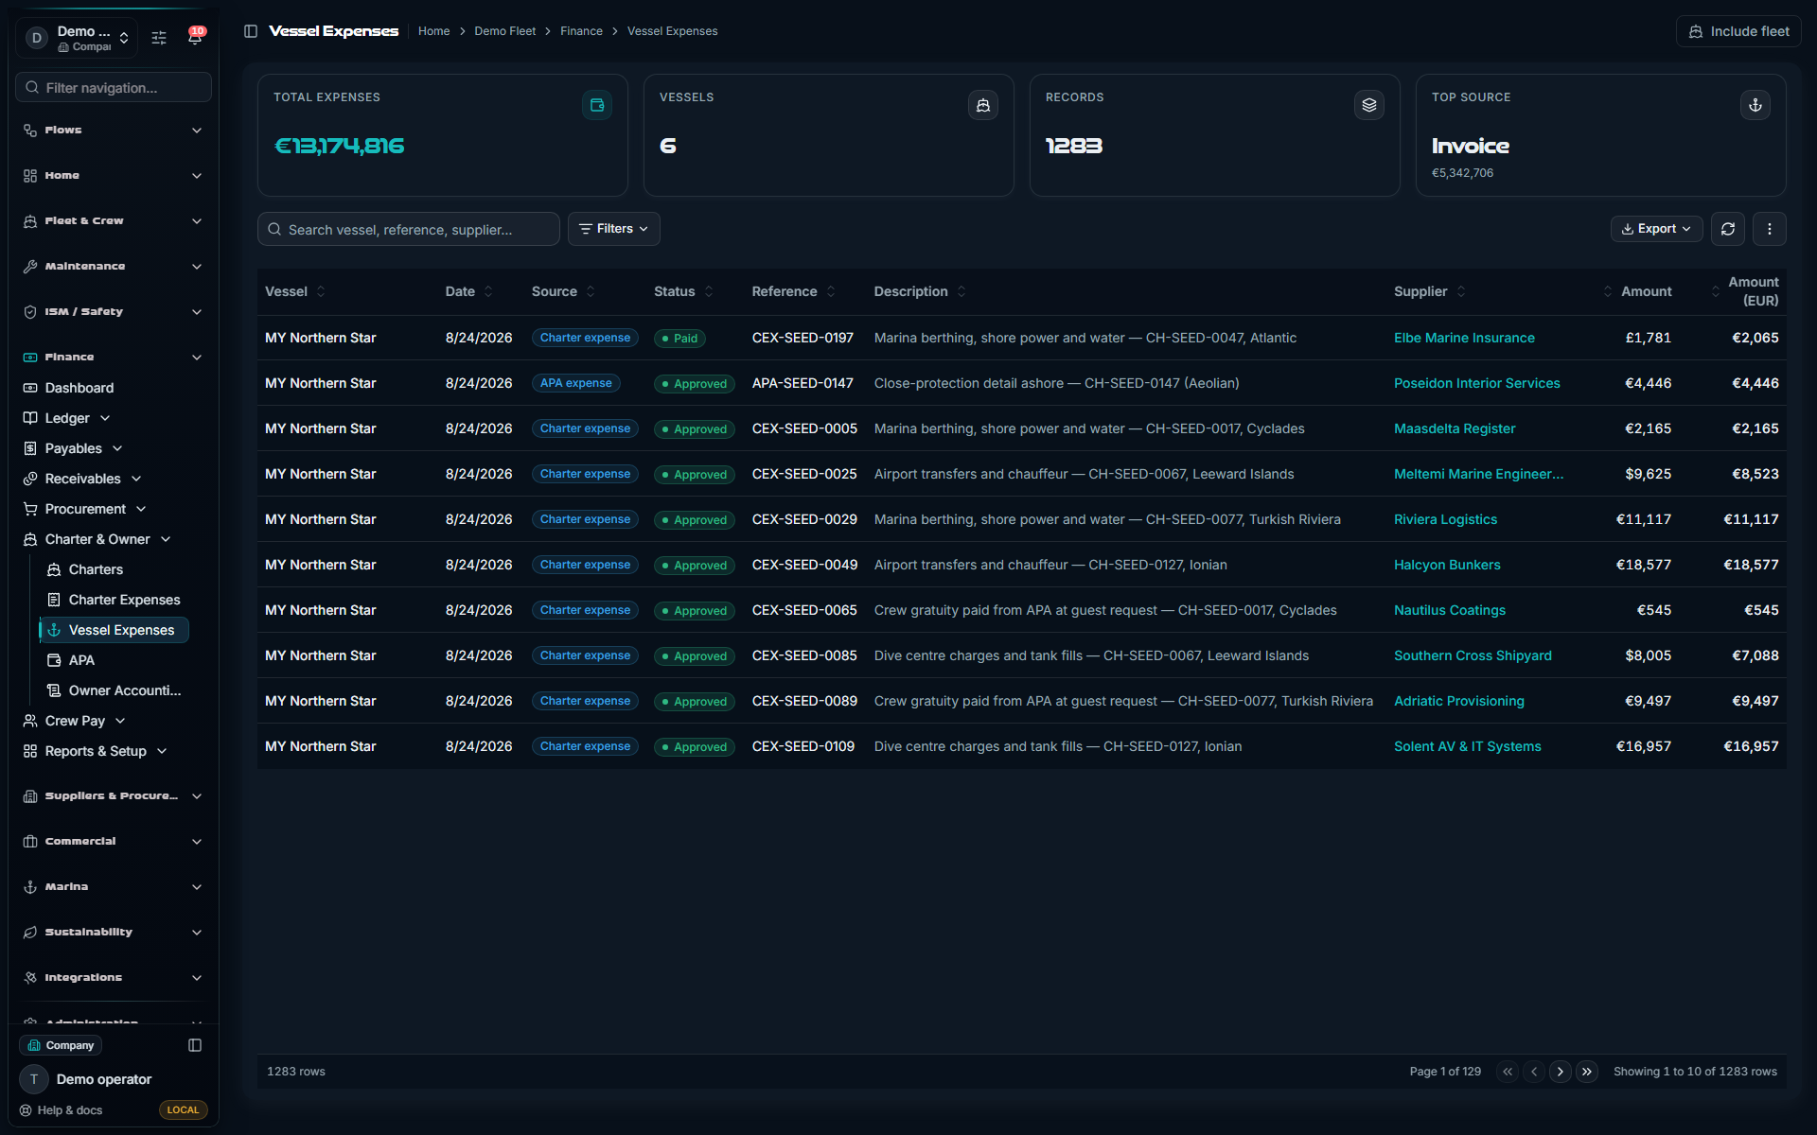Collapse Charter & Owner submenu
Screen dimensions: 1817x1135
tap(97, 539)
